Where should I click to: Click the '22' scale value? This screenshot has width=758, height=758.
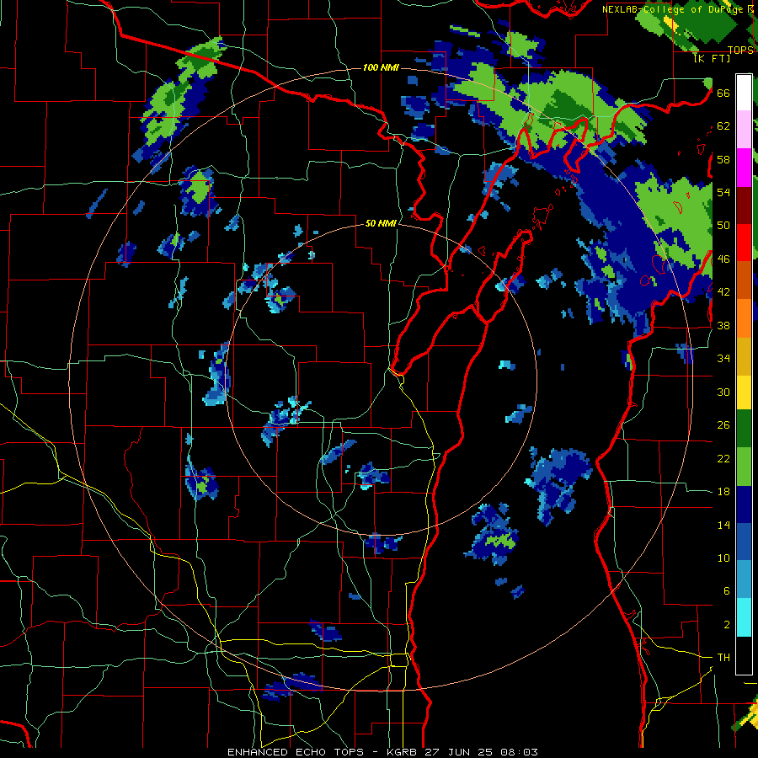coord(723,459)
